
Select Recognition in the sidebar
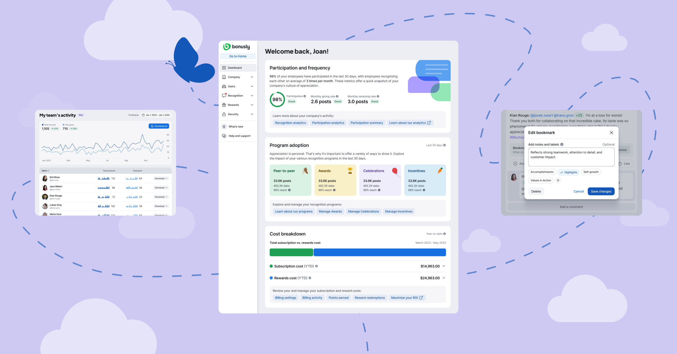[235, 95]
